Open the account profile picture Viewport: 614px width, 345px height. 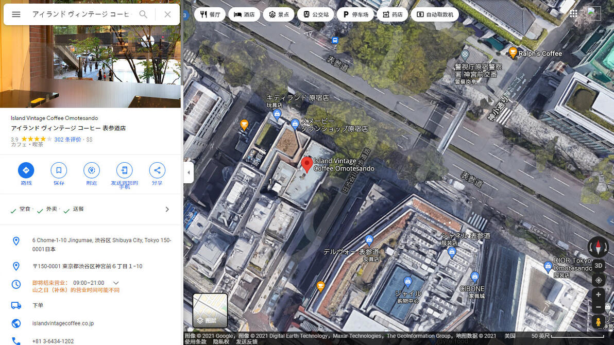[593, 14]
